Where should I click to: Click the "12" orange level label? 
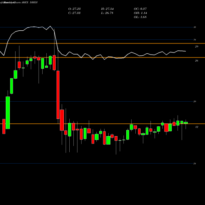(196, 127)
